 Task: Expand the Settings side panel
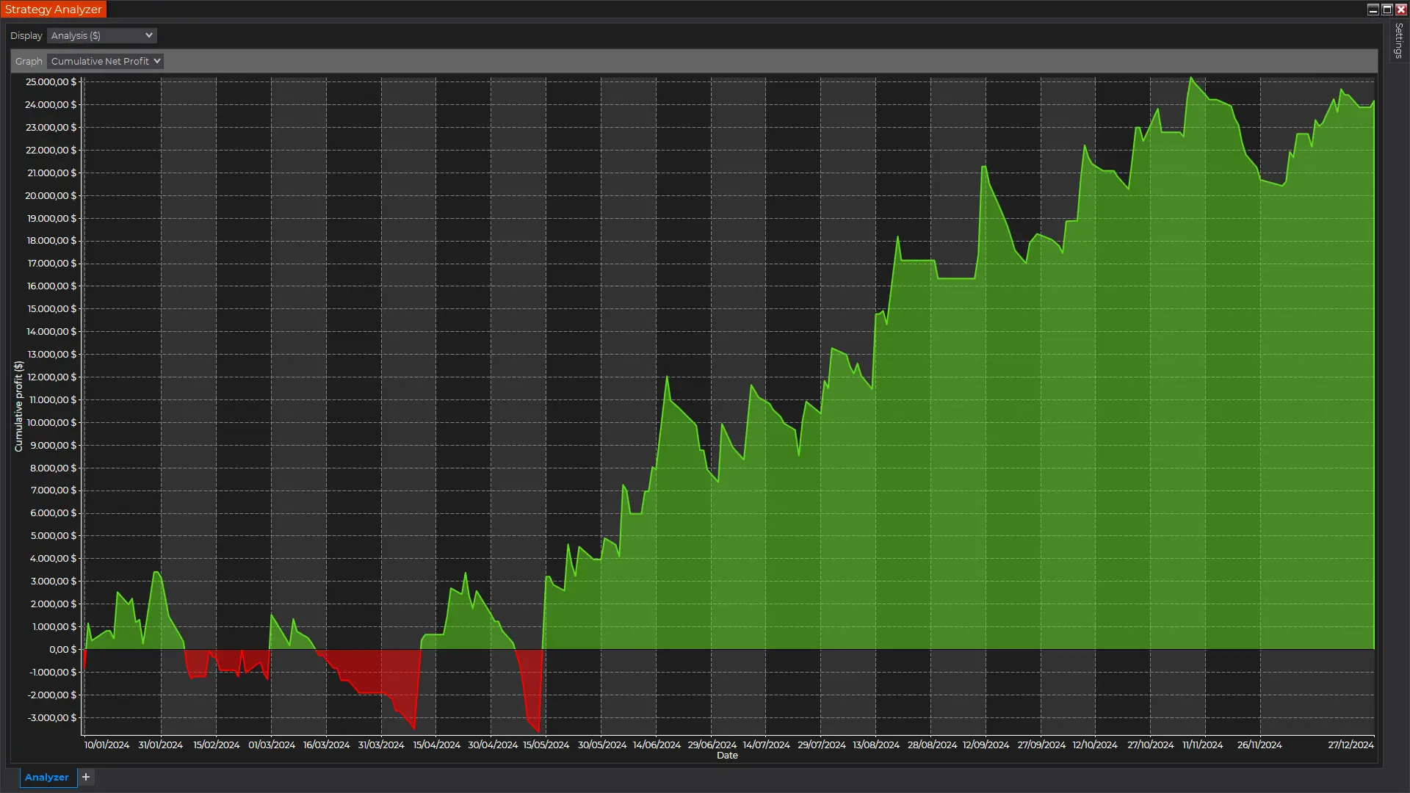pos(1399,41)
